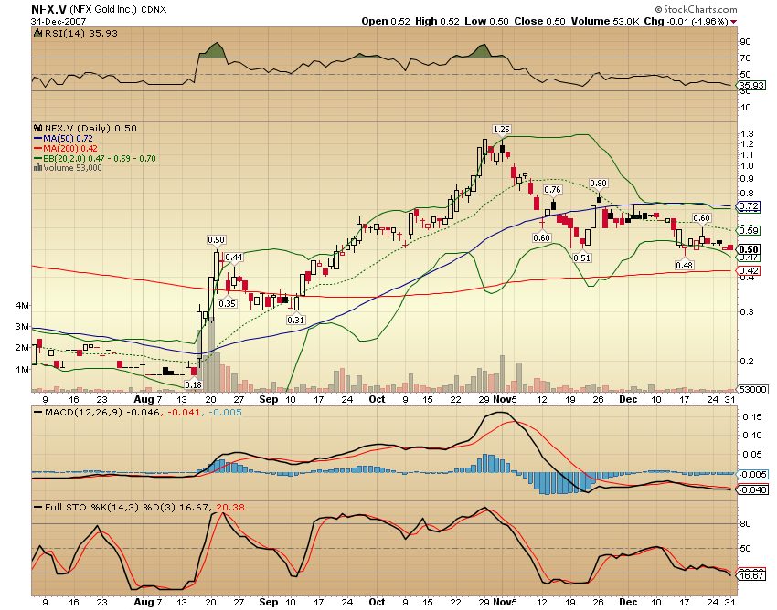Image resolution: width=777 pixels, height=610 pixels.
Task: Click the MACD(12,26,9) label
Action: click(83, 413)
